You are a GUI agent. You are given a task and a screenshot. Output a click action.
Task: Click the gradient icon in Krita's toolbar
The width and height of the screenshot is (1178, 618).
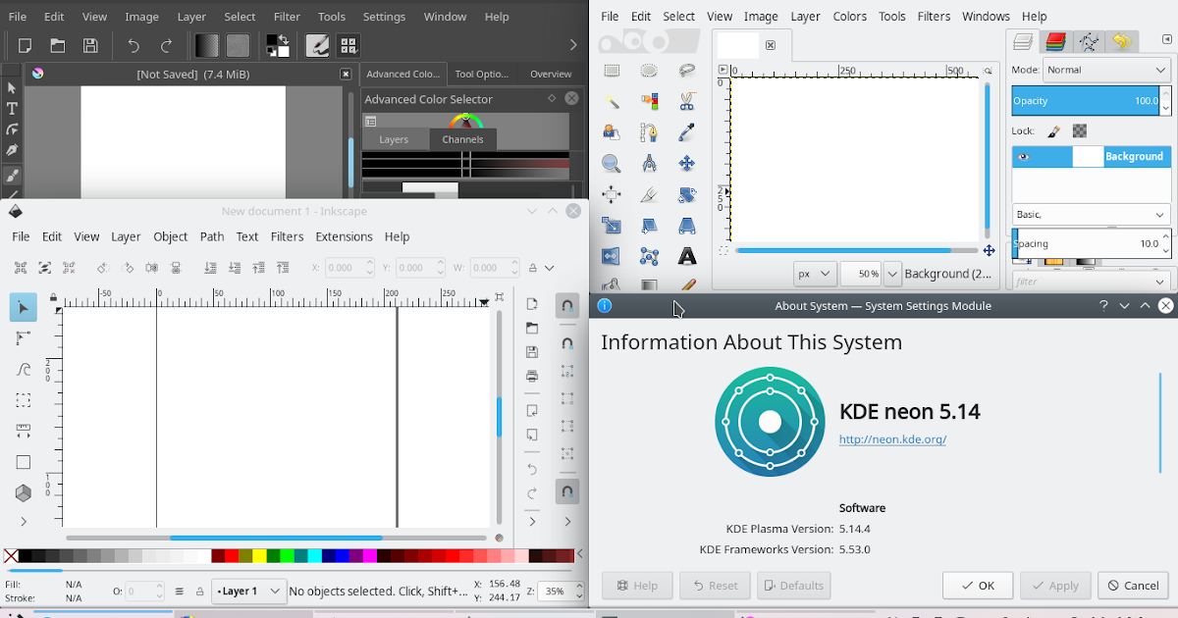click(207, 45)
